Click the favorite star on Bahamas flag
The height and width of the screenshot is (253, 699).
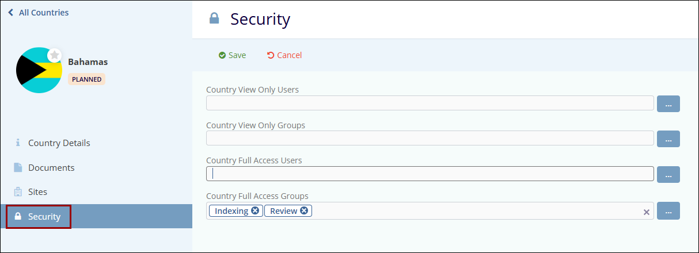point(55,55)
